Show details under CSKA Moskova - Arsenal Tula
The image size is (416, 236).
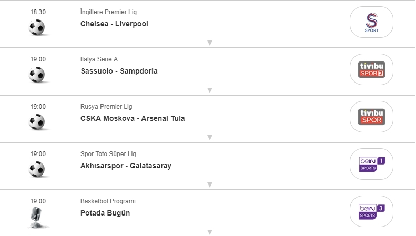point(209,138)
